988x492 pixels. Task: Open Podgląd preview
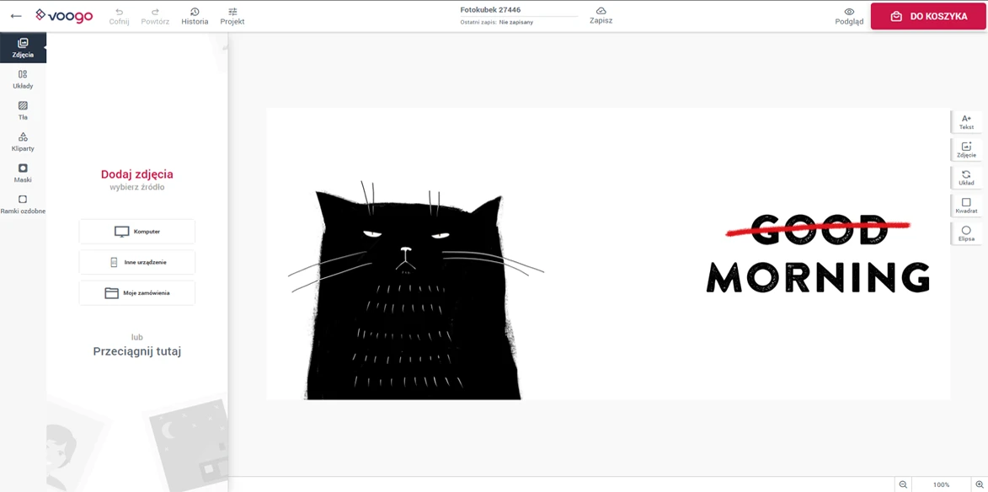point(849,16)
